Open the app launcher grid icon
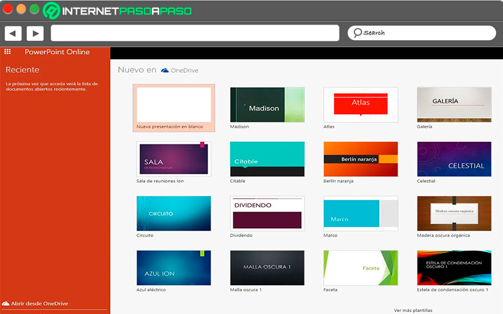503x314 pixels. click(8, 51)
